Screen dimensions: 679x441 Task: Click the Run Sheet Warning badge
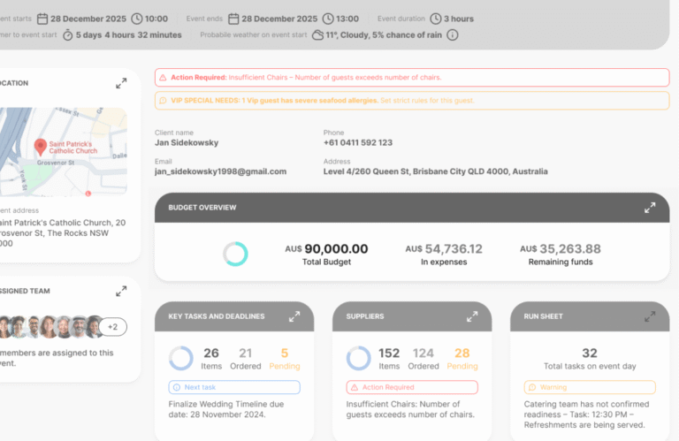tap(590, 387)
